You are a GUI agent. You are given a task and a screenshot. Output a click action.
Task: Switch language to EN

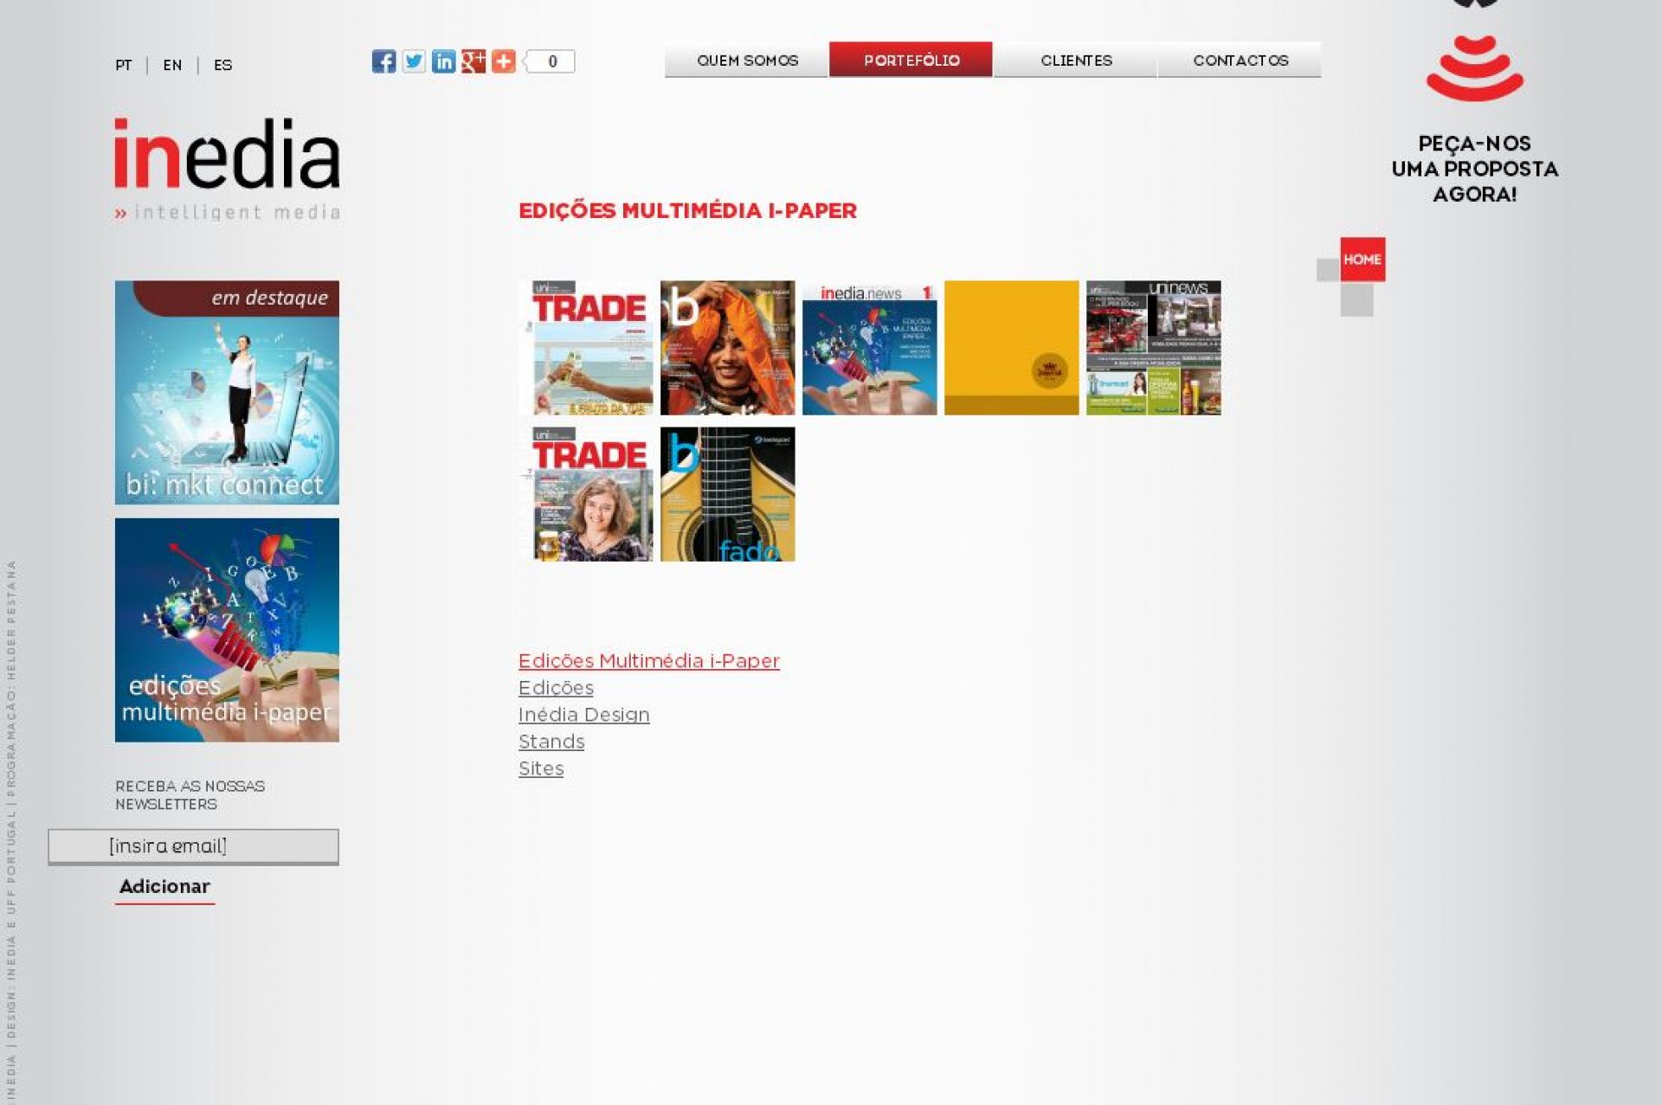(x=172, y=66)
